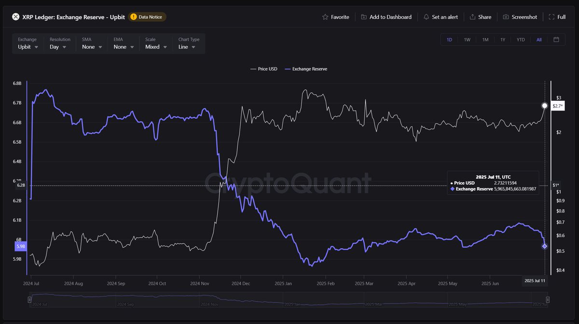This screenshot has height=324, width=579.
Task: Select the 1W time range tab
Action: pyautogui.click(x=467, y=40)
